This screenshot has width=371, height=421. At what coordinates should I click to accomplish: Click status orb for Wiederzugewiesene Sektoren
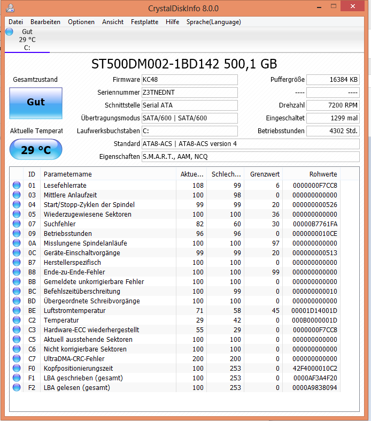coord(17,215)
